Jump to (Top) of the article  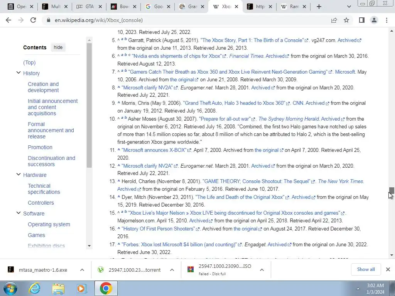[29, 62]
